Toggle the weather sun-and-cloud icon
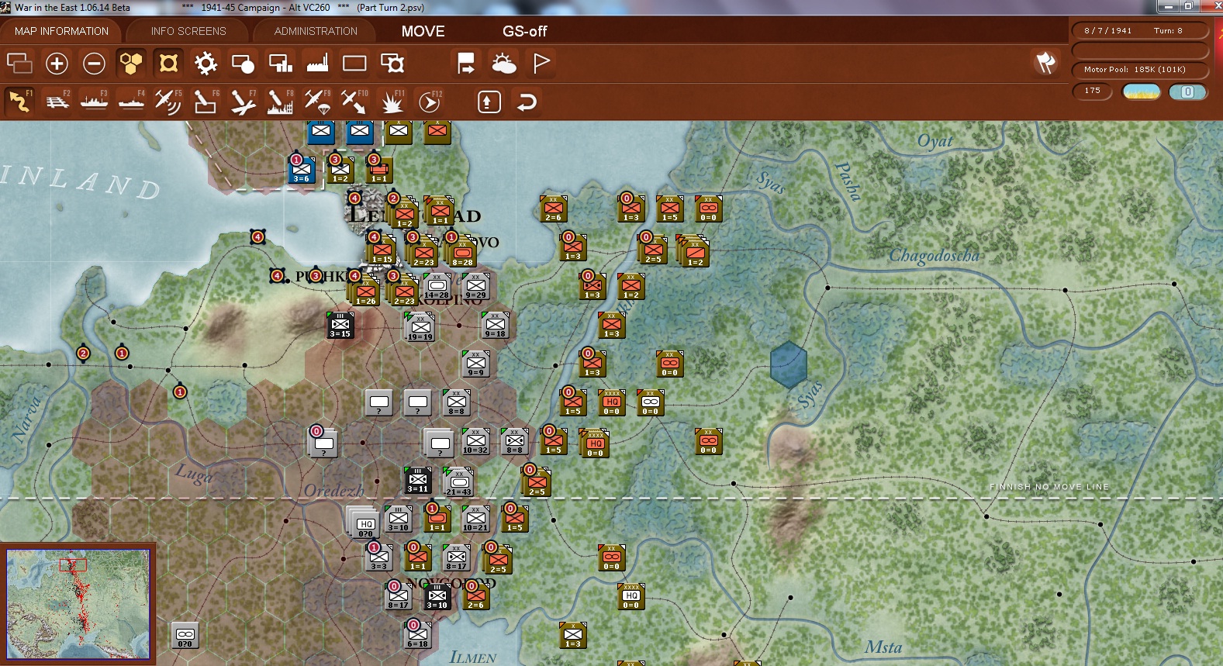 click(x=503, y=63)
